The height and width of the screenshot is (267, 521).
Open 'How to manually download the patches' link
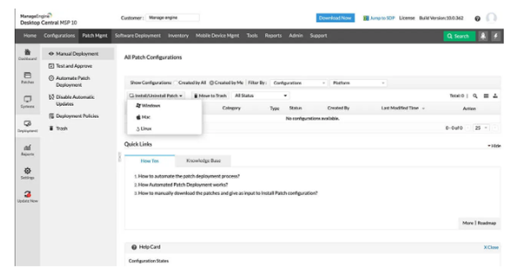pos(228,193)
